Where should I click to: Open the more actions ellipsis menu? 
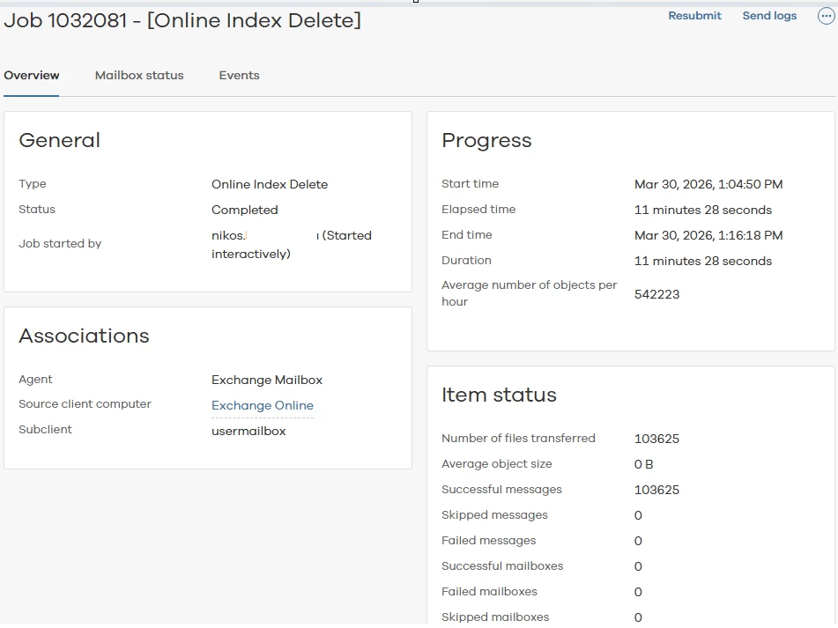coord(826,17)
